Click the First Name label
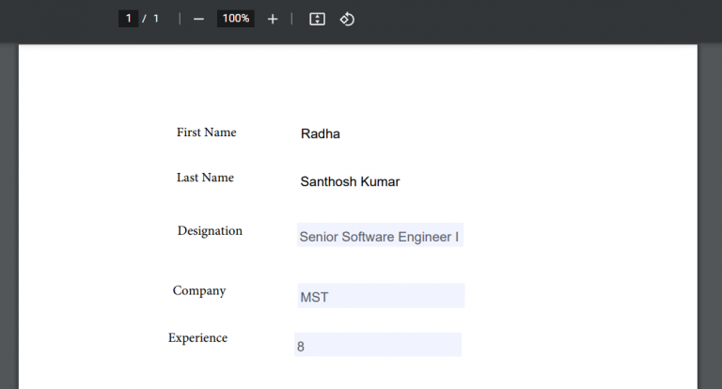 click(206, 132)
